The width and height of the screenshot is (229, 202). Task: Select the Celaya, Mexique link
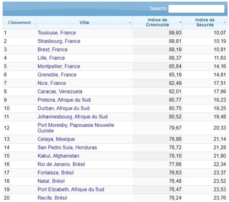point(56,139)
